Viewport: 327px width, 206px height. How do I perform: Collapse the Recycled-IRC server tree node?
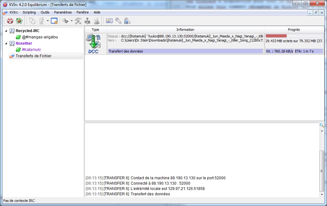point(6,31)
